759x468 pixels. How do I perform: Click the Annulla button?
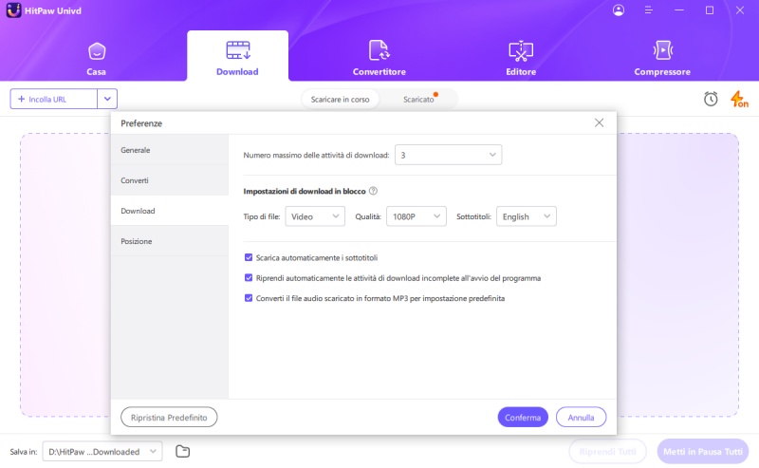pyautogui.click(x=581, y=417)
